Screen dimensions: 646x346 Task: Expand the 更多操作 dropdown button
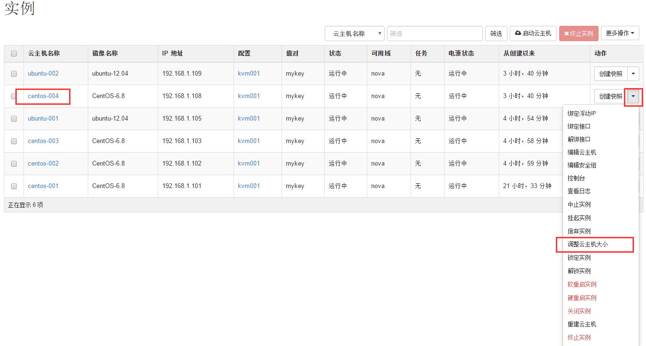(620, 33)
